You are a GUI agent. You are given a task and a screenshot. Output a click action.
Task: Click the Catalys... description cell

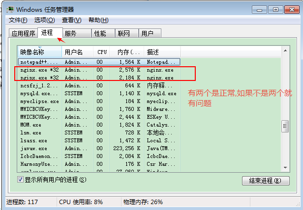click(160, 125)
